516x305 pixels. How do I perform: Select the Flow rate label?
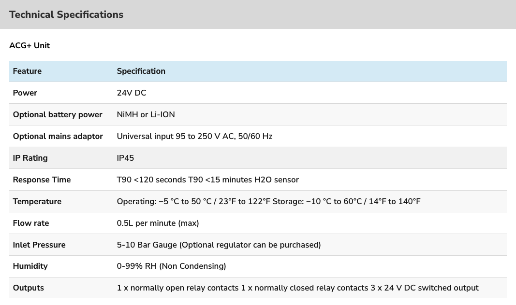31,223
